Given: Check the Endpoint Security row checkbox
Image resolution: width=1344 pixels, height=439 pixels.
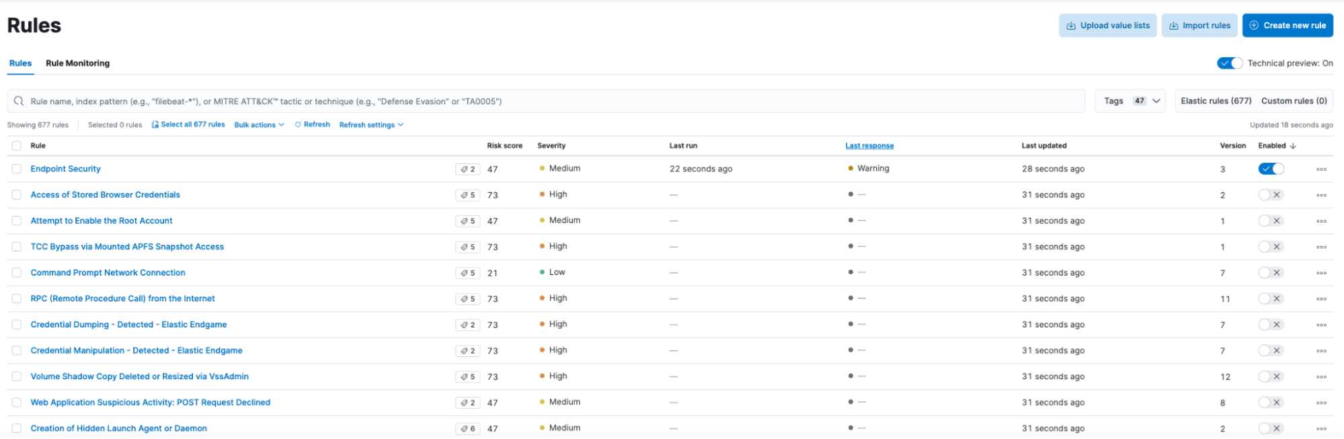Looking at the screenshot, I should tap(17, 169).
